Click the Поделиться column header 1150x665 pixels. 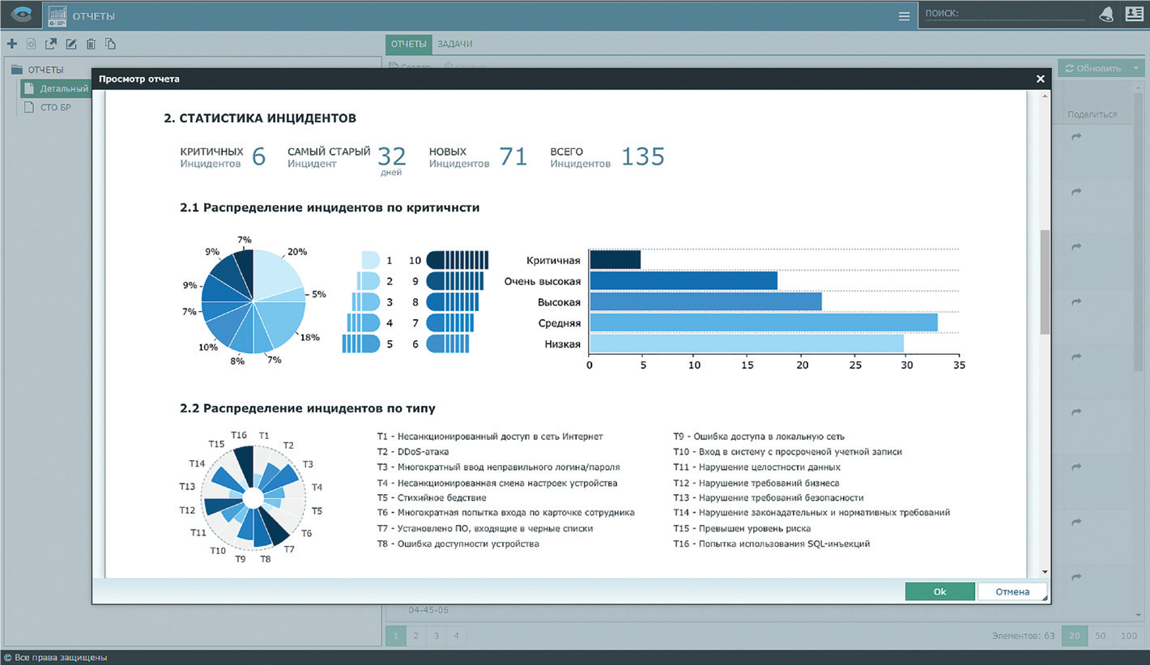[1092, 114]
